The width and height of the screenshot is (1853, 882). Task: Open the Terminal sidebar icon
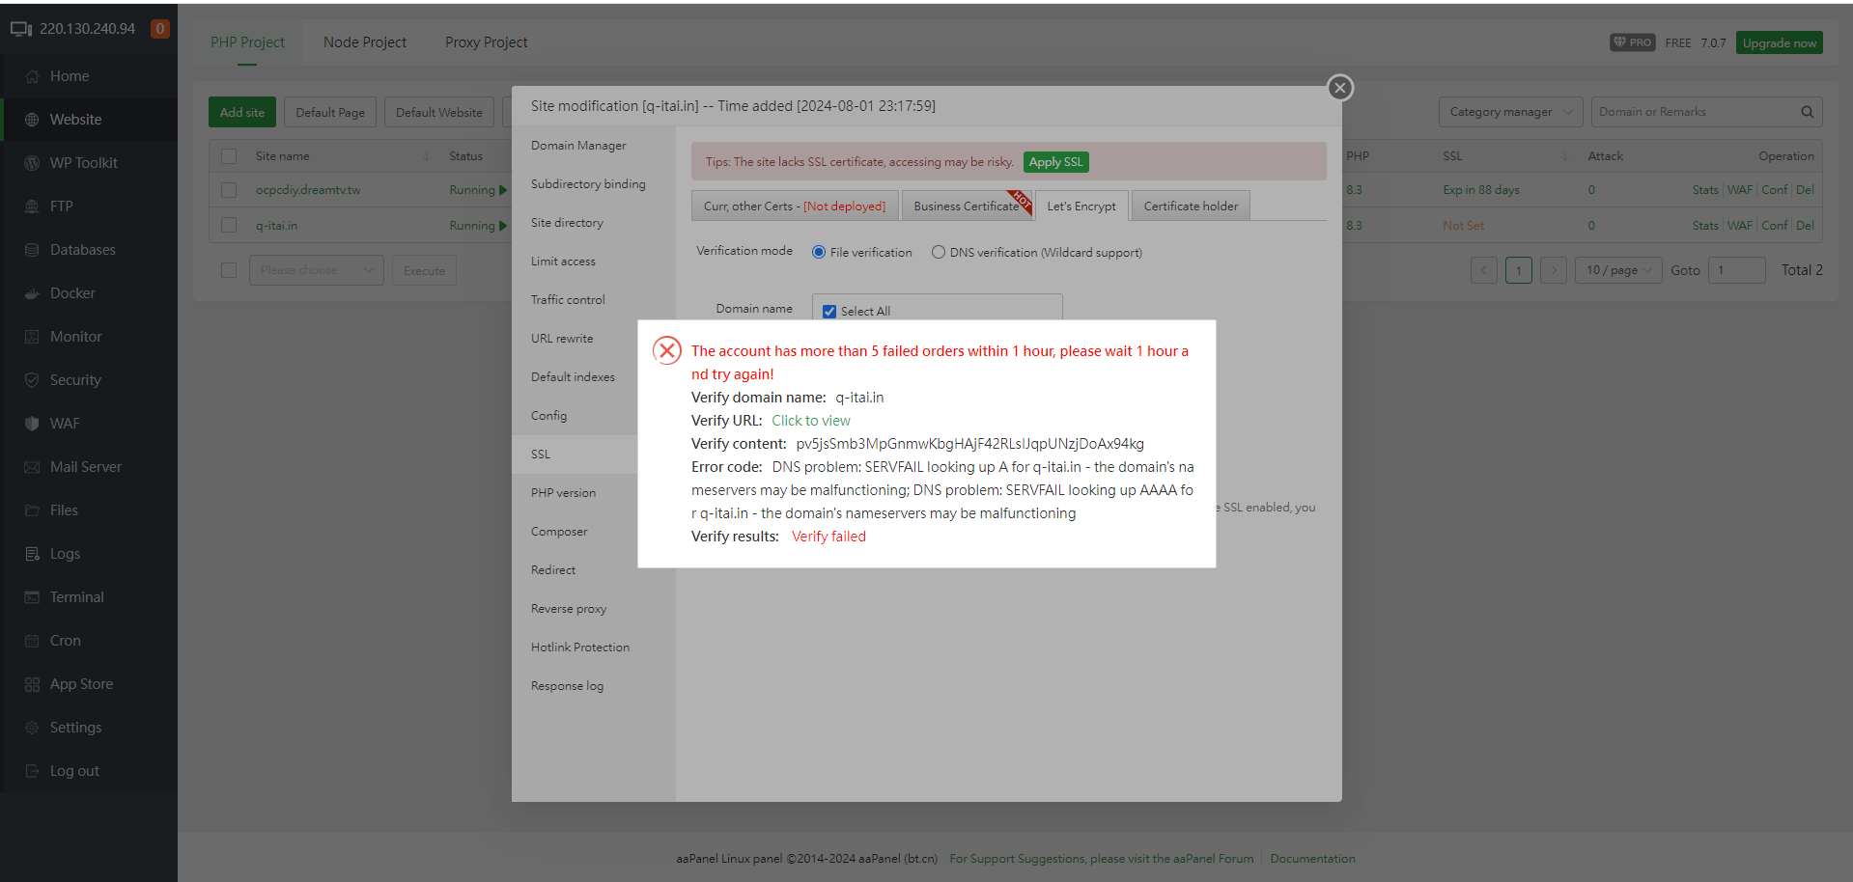[32, 597]
